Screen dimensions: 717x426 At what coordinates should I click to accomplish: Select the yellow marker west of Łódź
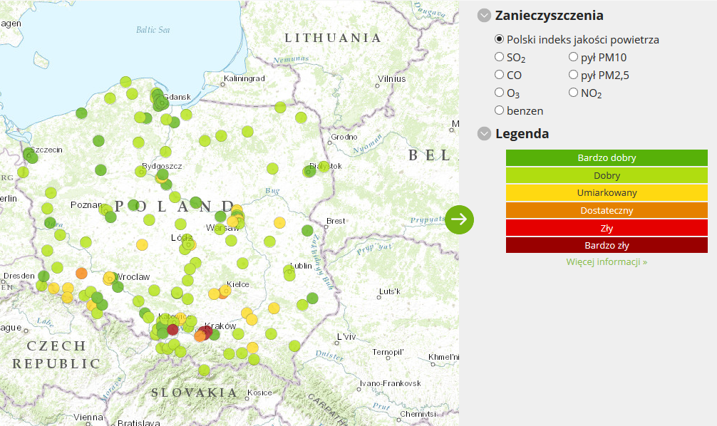[x=142, y=244]
